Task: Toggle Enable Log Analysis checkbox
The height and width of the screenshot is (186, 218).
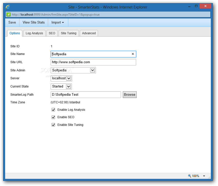Action: 53,110
